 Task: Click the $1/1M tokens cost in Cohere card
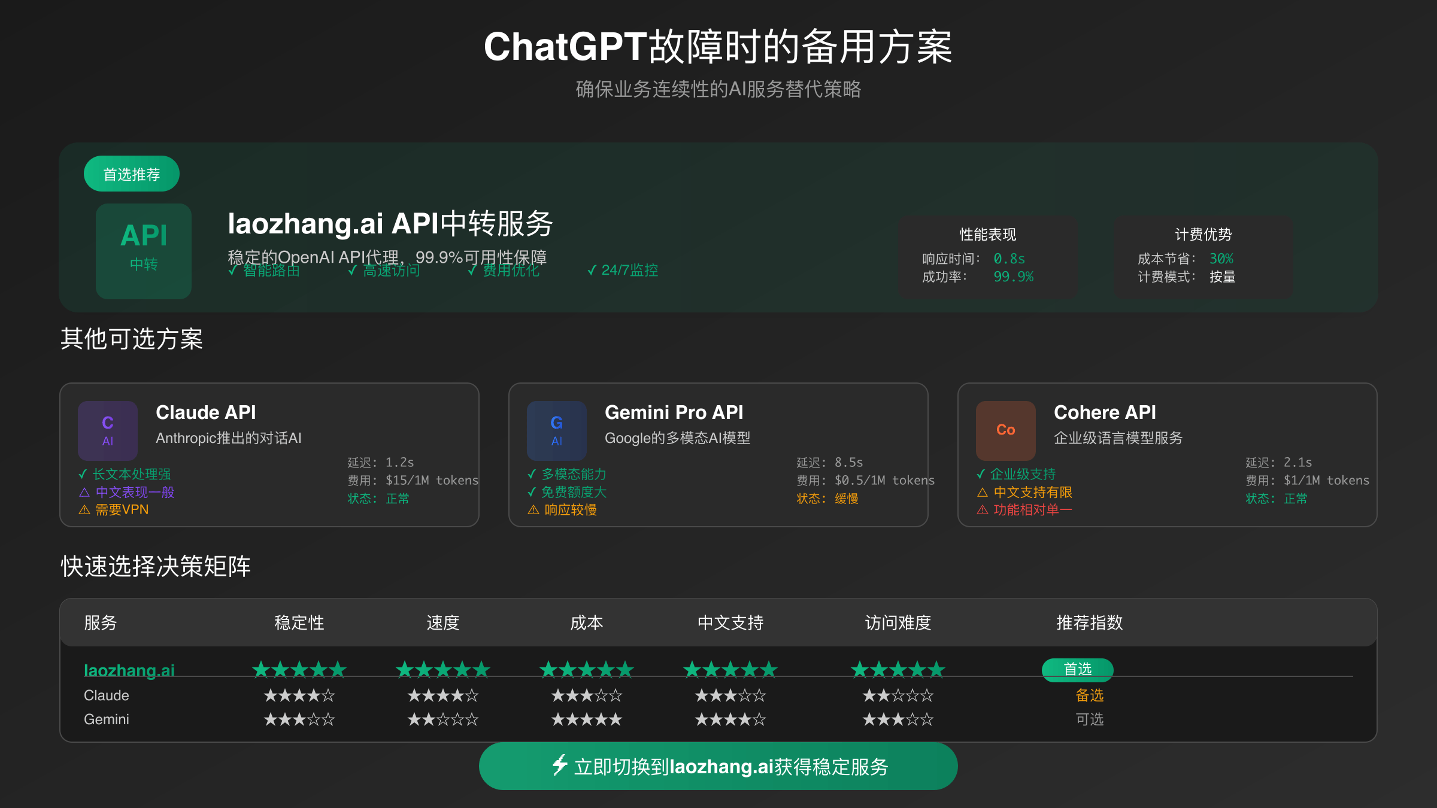click(x=1327, y=480)
